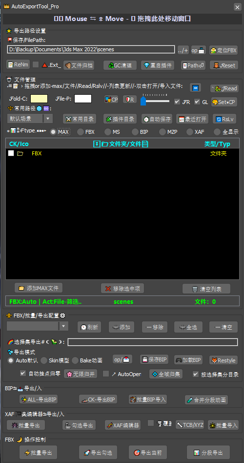This screenshot has height=463, width=244.
Task: Enable the AutoOpen checkbox
Action: point(106,374)
